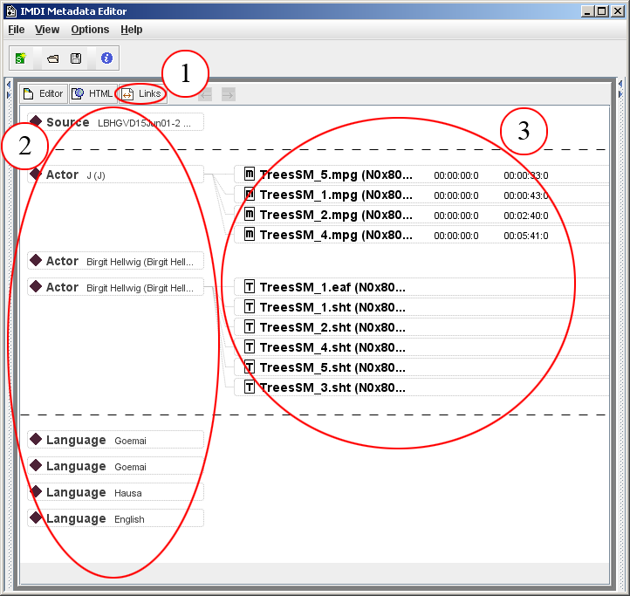Click text icon of TreesSM_3.sht
Viewport: 630px width, 596px height.
coord(250,387)
